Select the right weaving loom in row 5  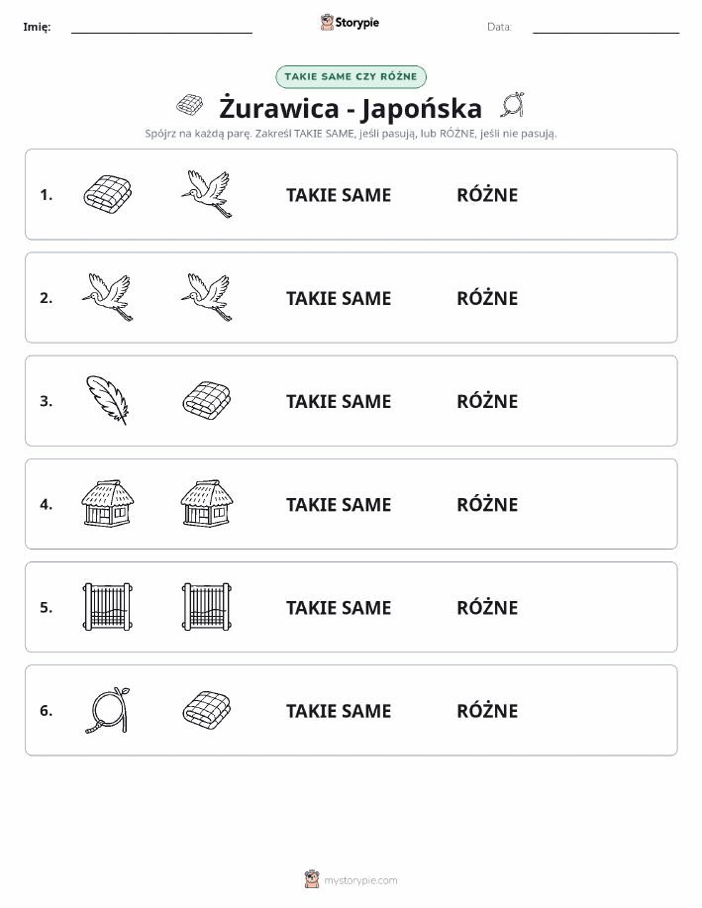point(207,606)
